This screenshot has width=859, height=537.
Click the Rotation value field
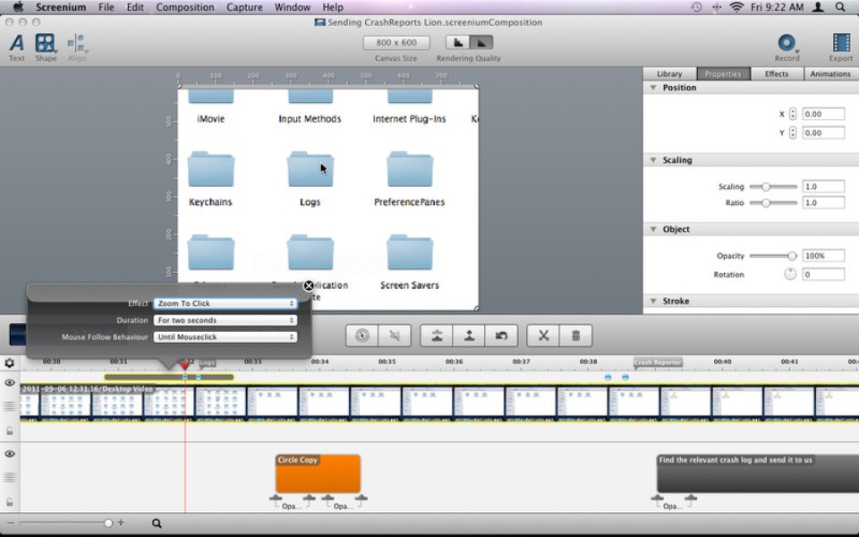coord(823,274)
